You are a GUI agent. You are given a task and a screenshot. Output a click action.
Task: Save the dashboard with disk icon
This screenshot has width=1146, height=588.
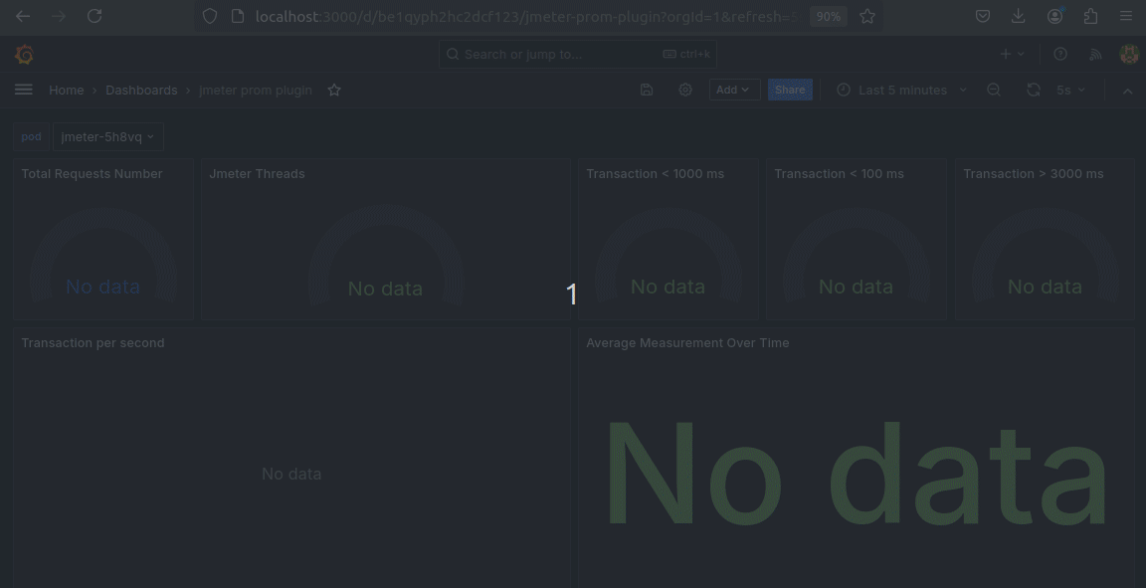tap(647, 90)
